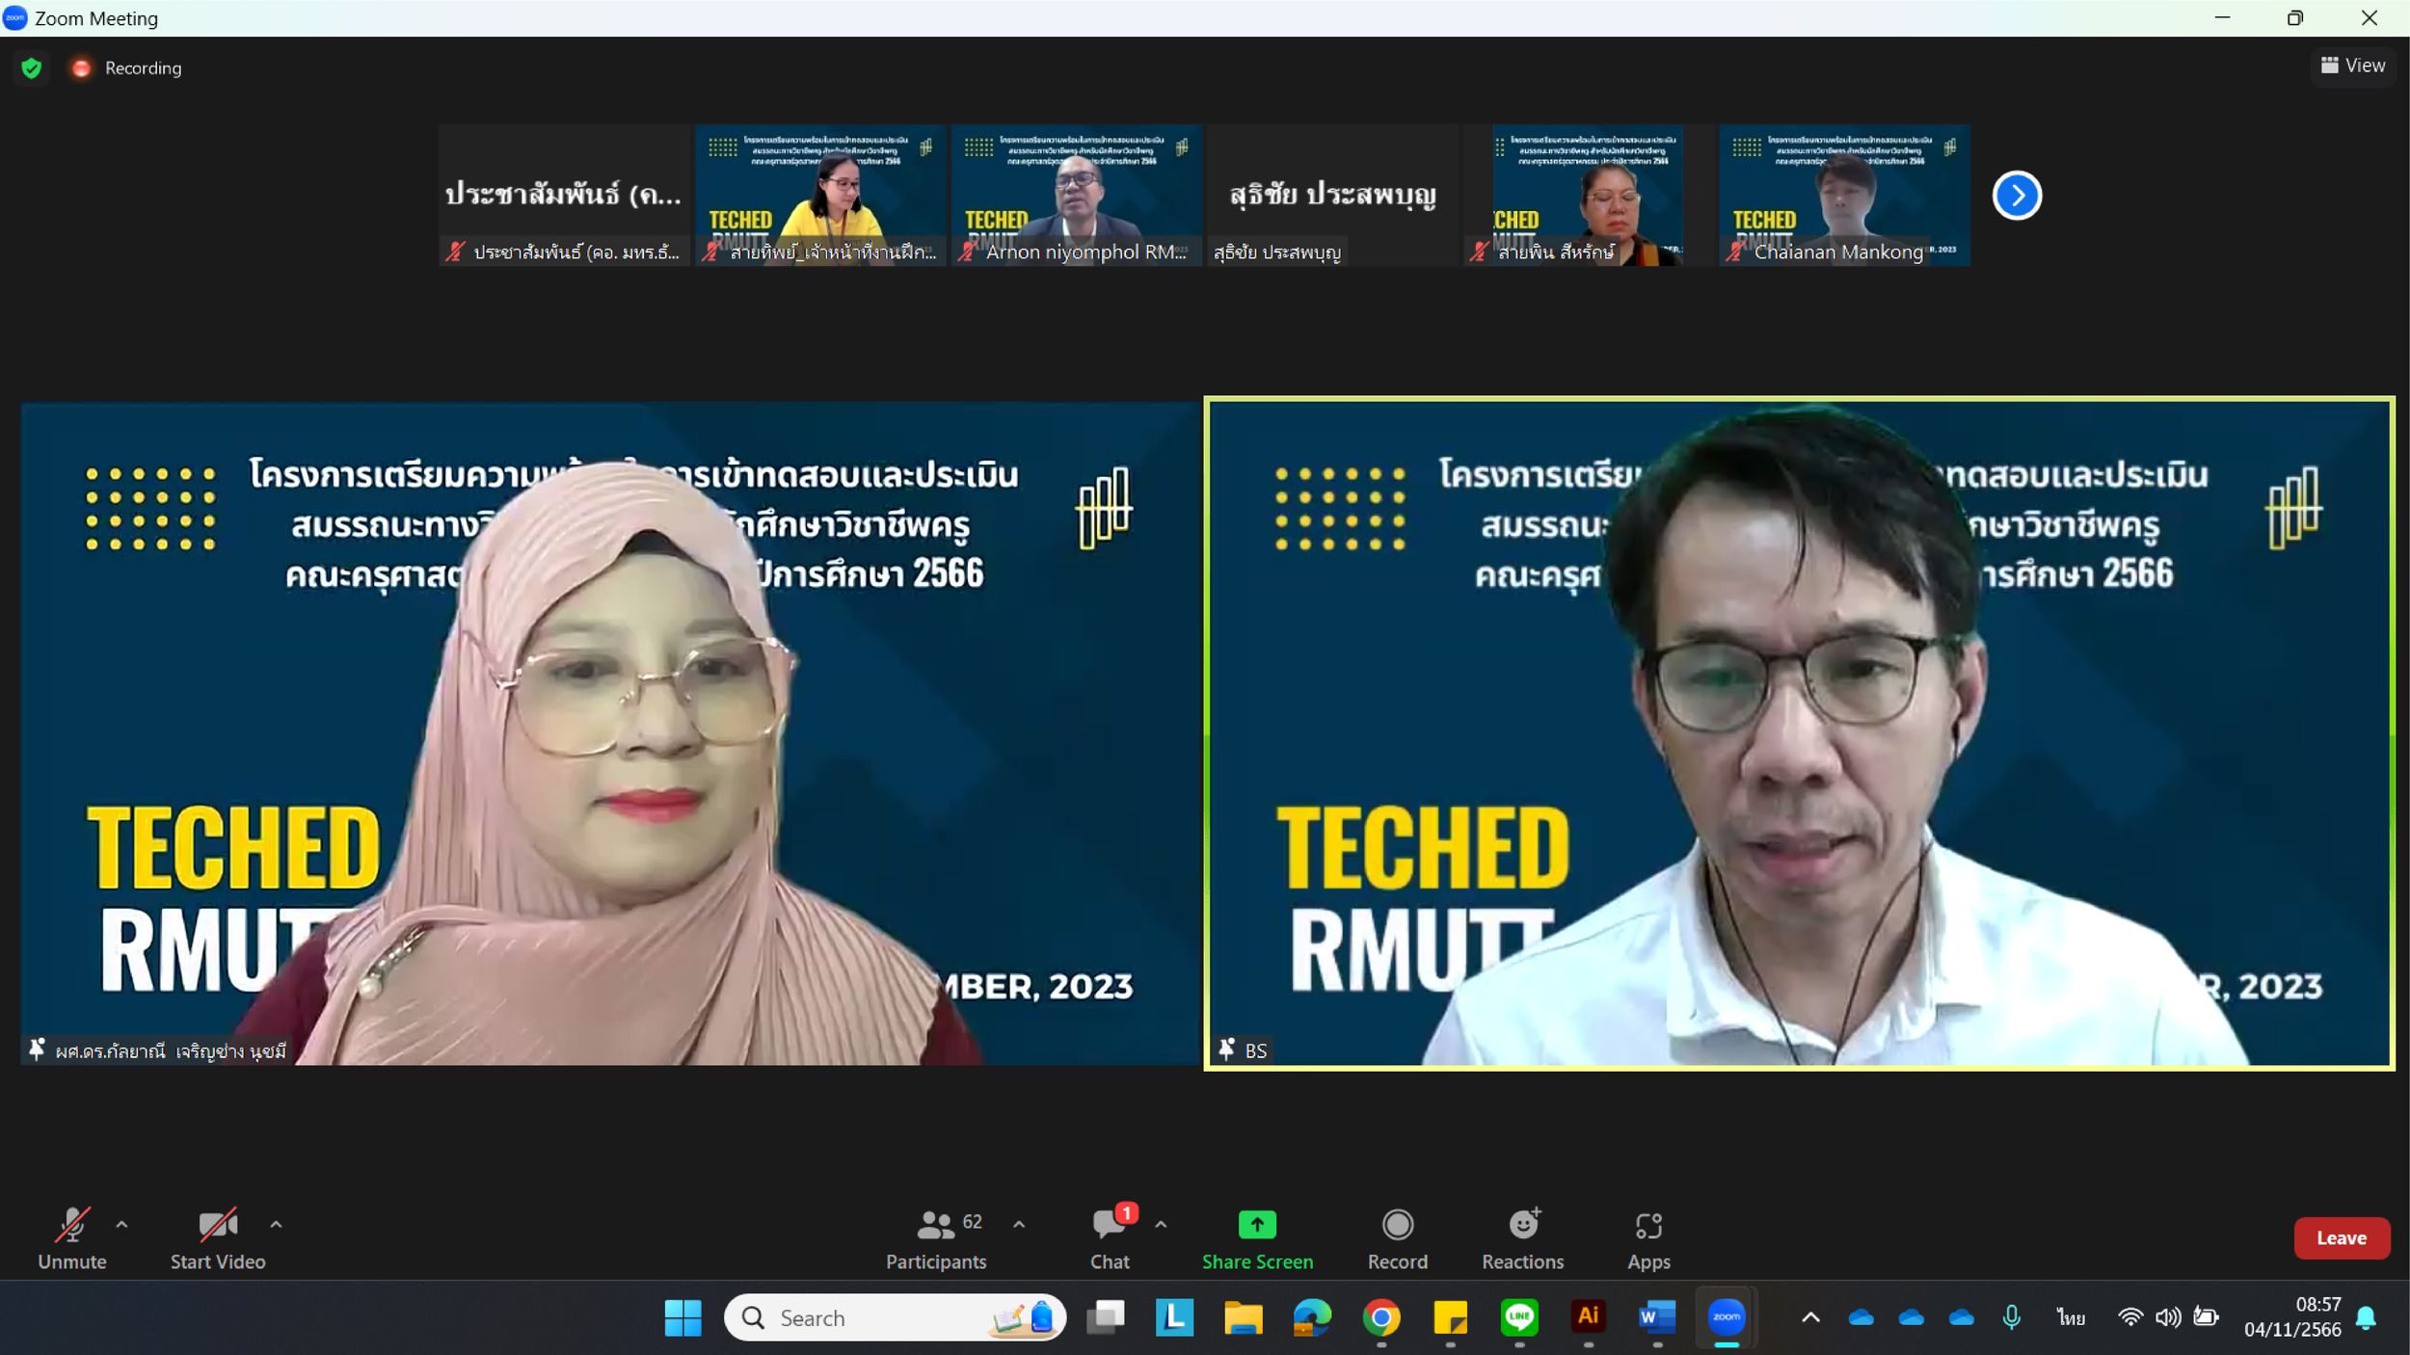Expand the arrow next to Participants
This screenshot has width=2410, height=1355.
(1019, 1225)
